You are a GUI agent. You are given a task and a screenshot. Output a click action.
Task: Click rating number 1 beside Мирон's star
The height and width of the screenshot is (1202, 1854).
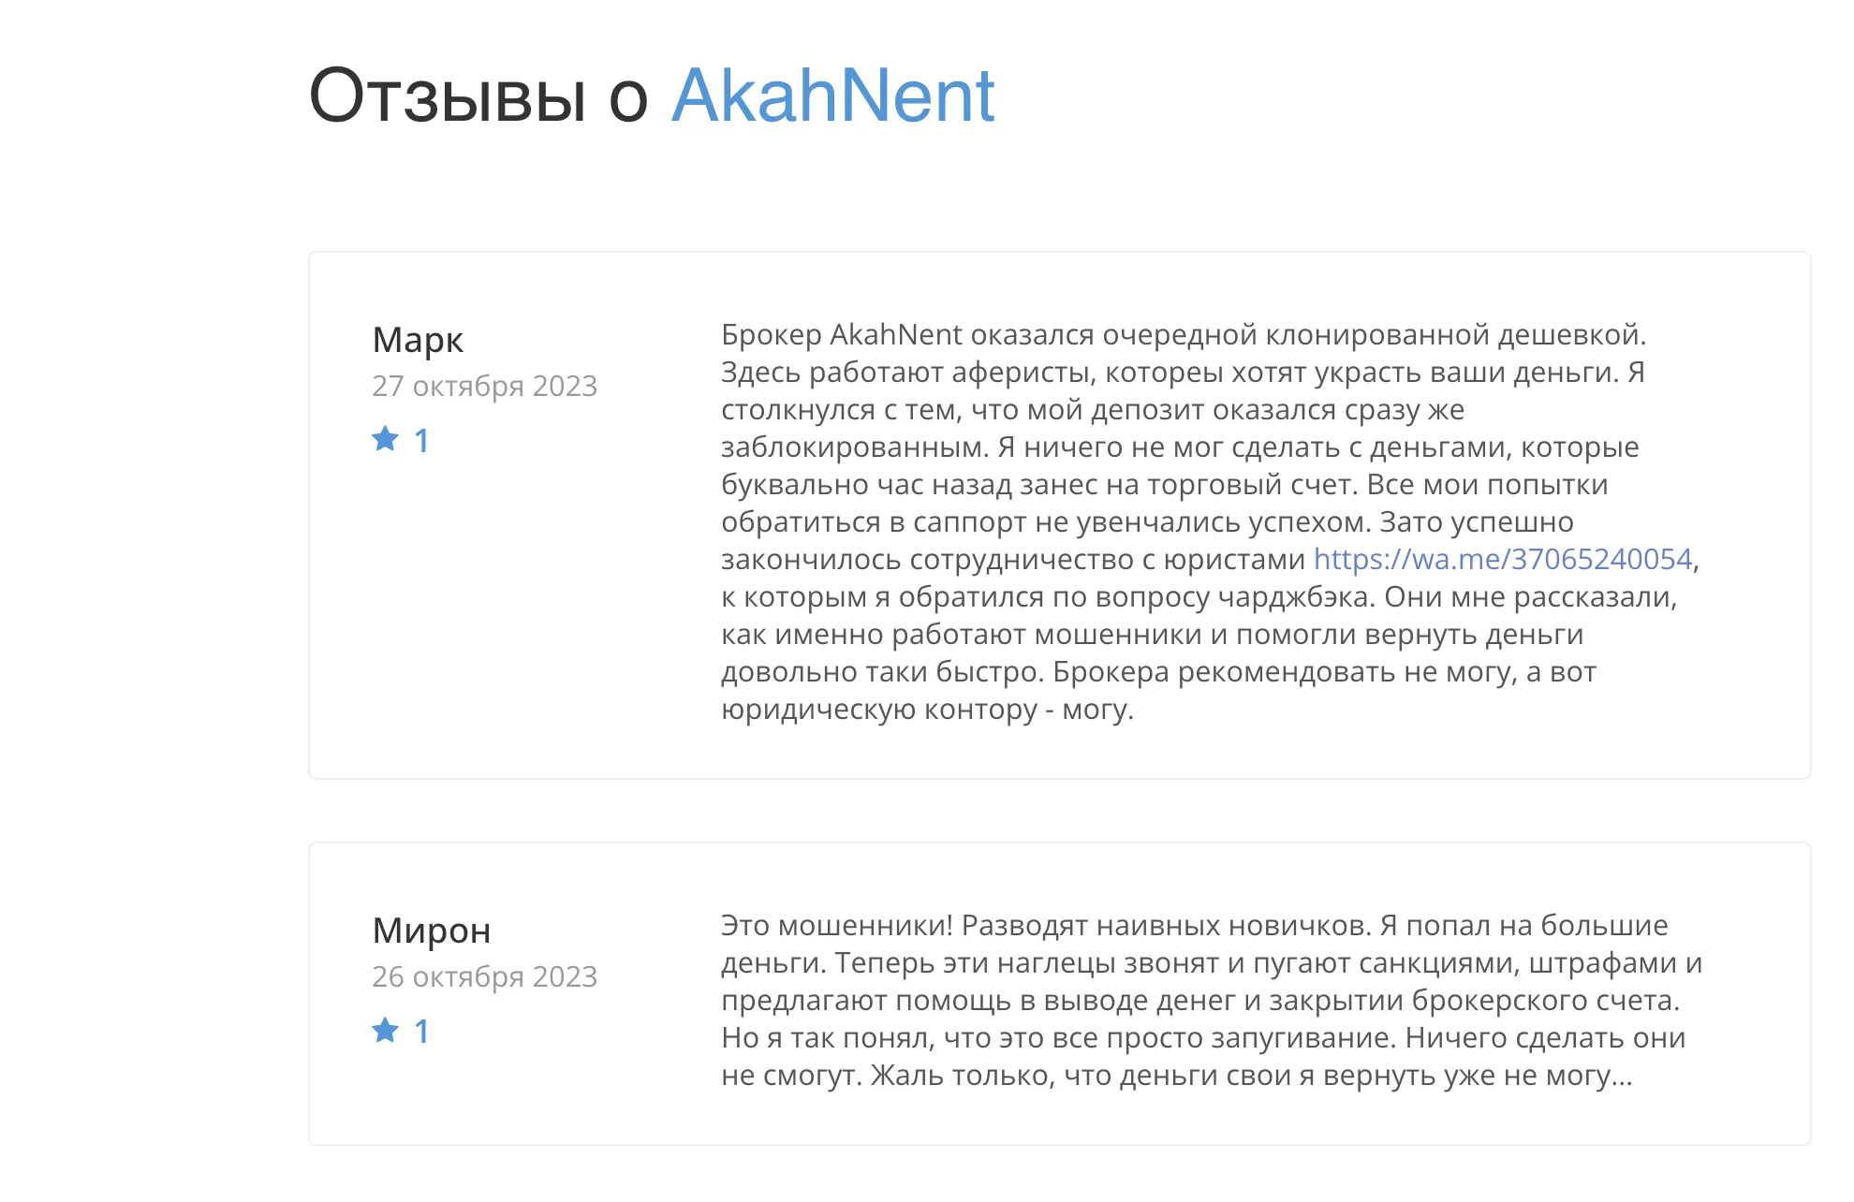point(422,1032)
